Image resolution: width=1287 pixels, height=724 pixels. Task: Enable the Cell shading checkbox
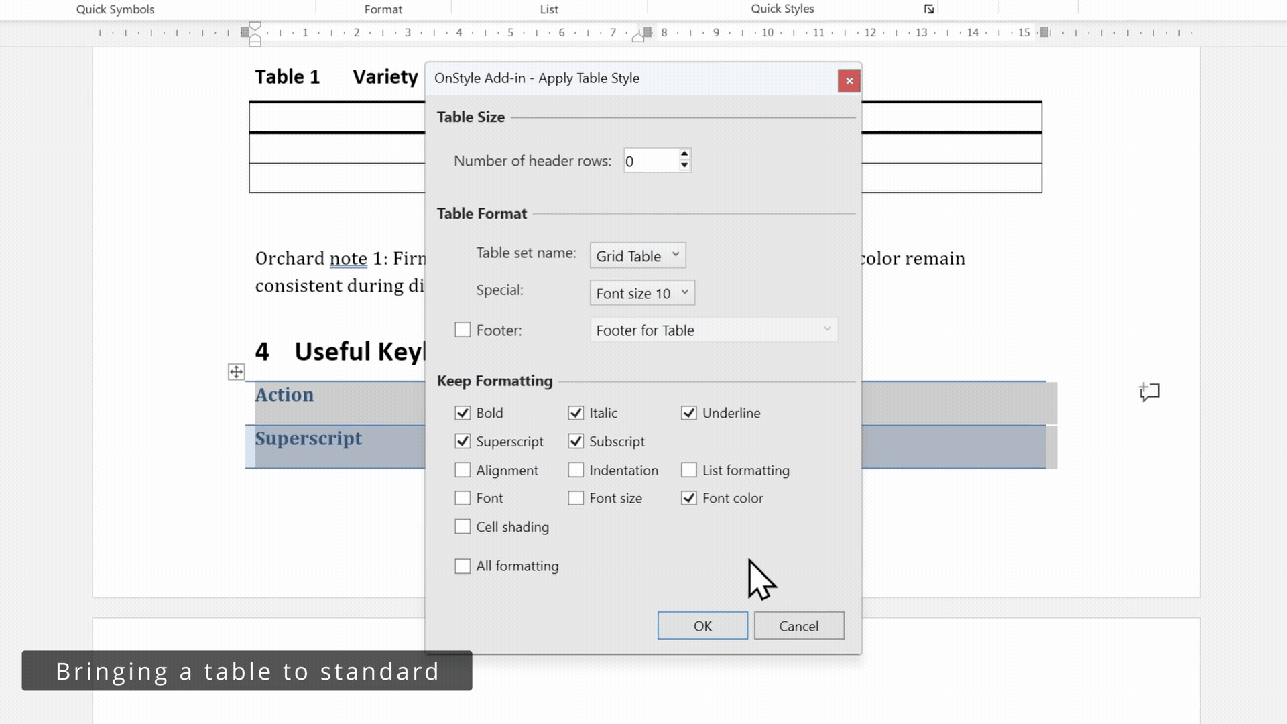tap(463, 527)
